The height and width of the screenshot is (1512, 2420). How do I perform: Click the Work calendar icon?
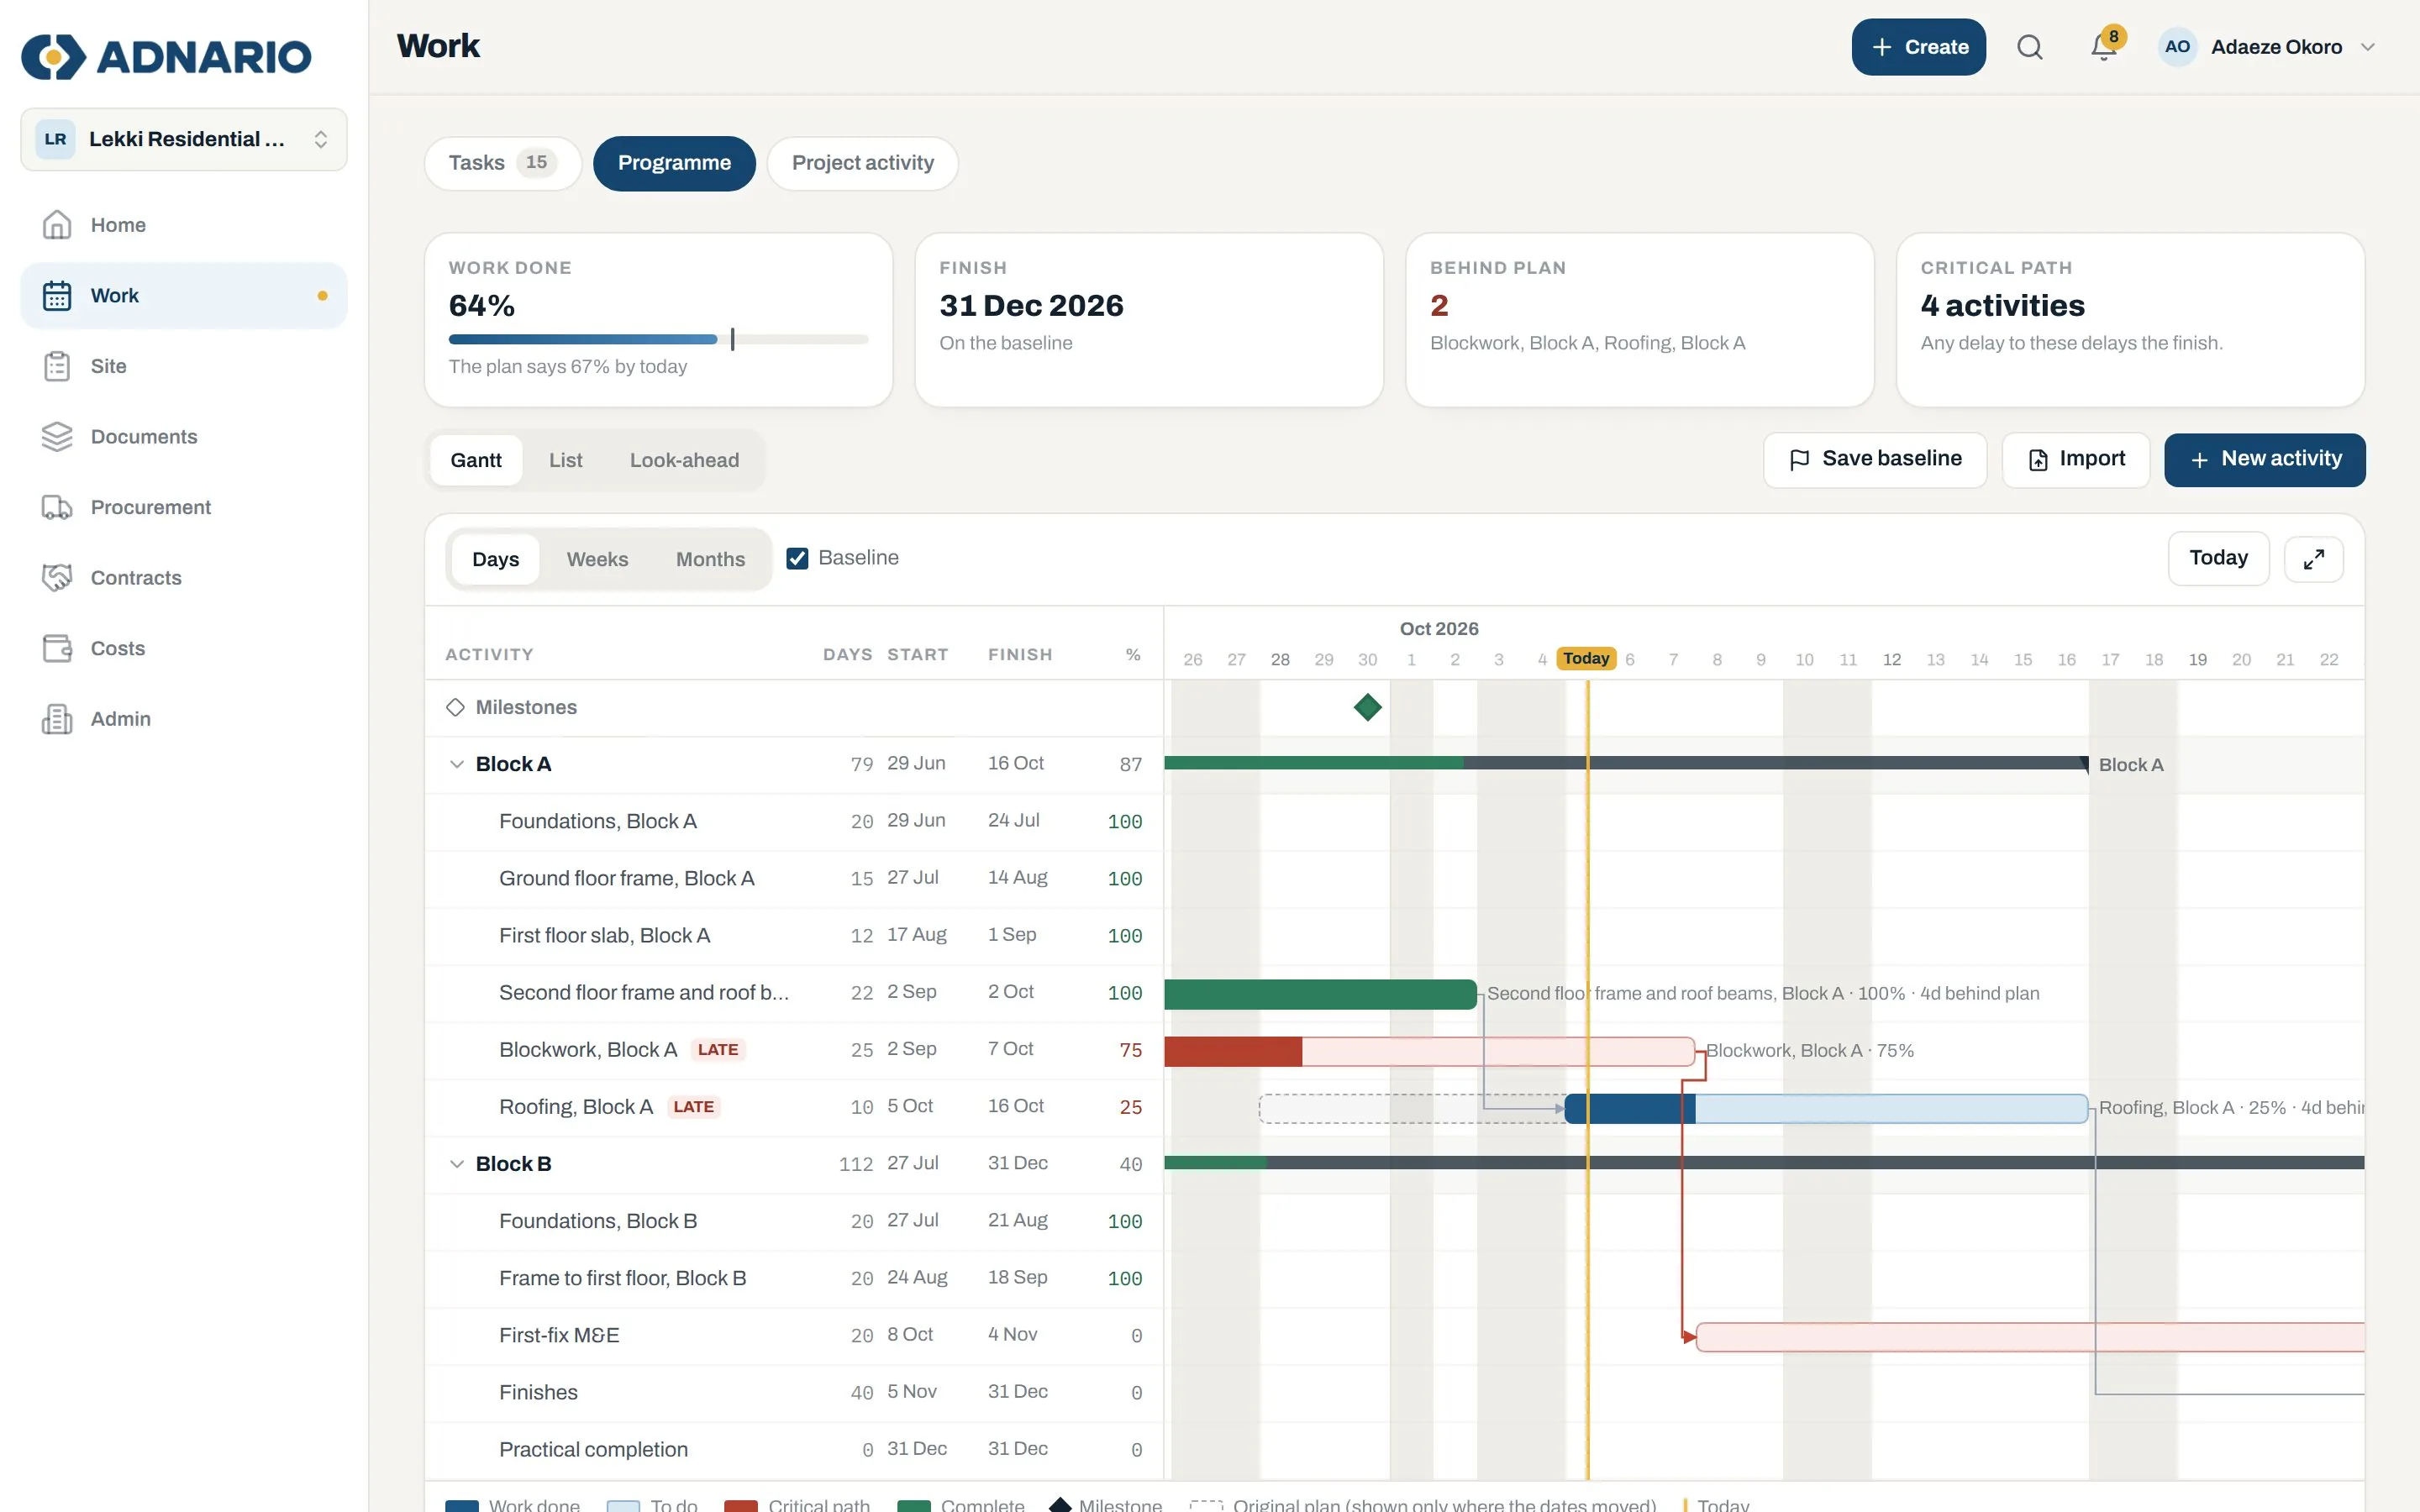[57, 296]
